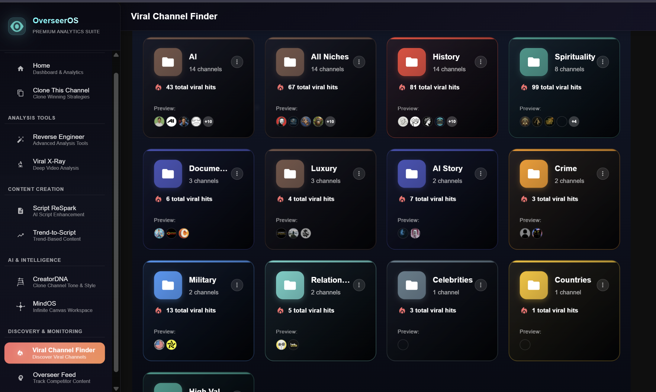This screenshot has height=392, width=656.
Task: Open options menu for All Niches
Action: point(359,62)
